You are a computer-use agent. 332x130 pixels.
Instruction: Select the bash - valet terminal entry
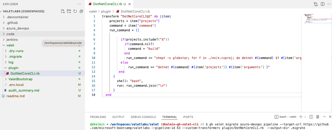(x=285, y=117)
